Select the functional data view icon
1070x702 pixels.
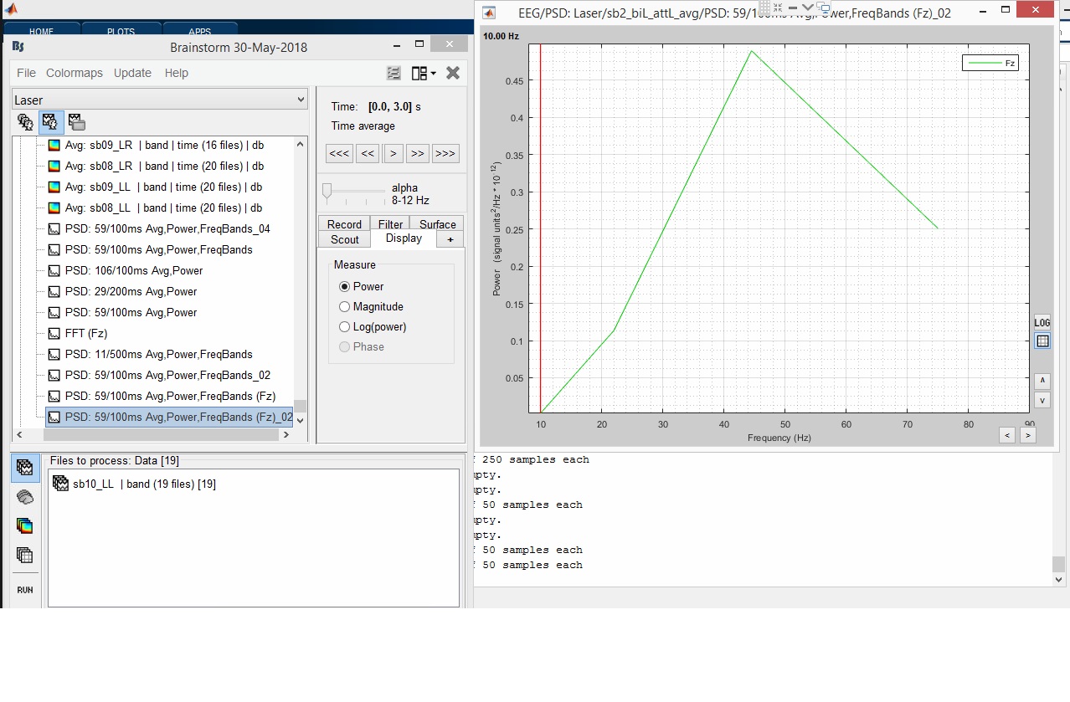coord(50,123)
